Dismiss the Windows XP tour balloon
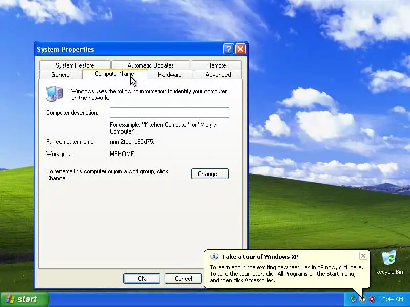410x307 pixels. (x=363, y=256)
